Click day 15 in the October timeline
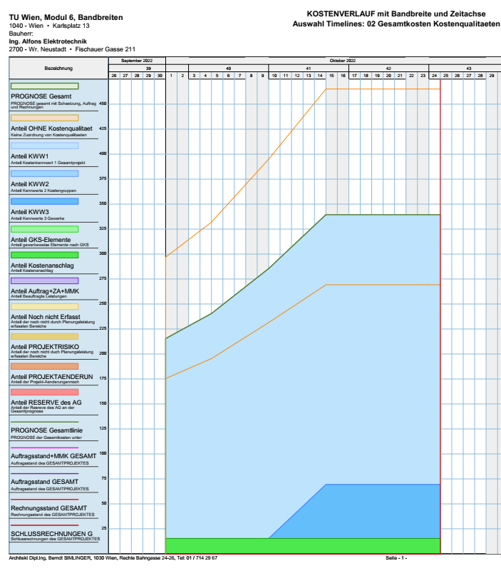 coord(331,76)
